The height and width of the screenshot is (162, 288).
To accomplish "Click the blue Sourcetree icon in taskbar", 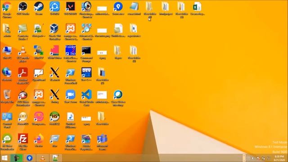I will tap(30, 158).
